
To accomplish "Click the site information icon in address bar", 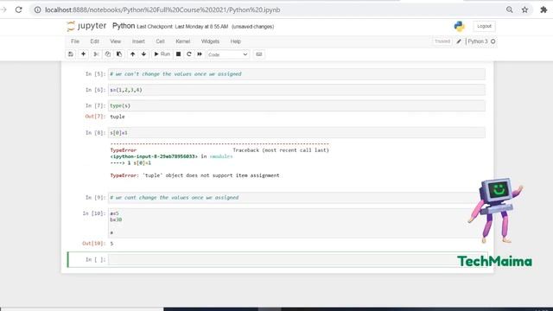I will (37, 10).
